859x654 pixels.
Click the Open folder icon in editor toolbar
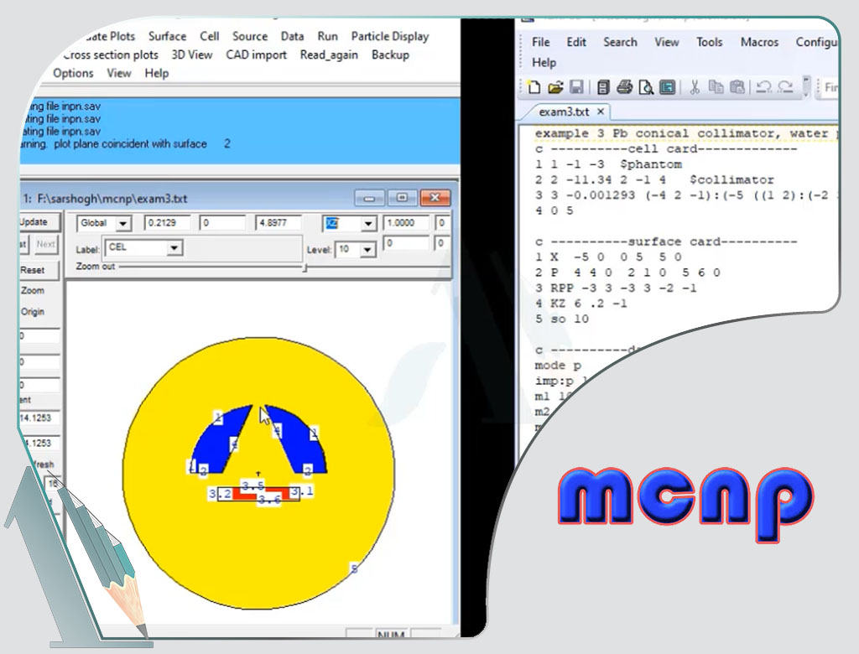(x=554, y=86)
